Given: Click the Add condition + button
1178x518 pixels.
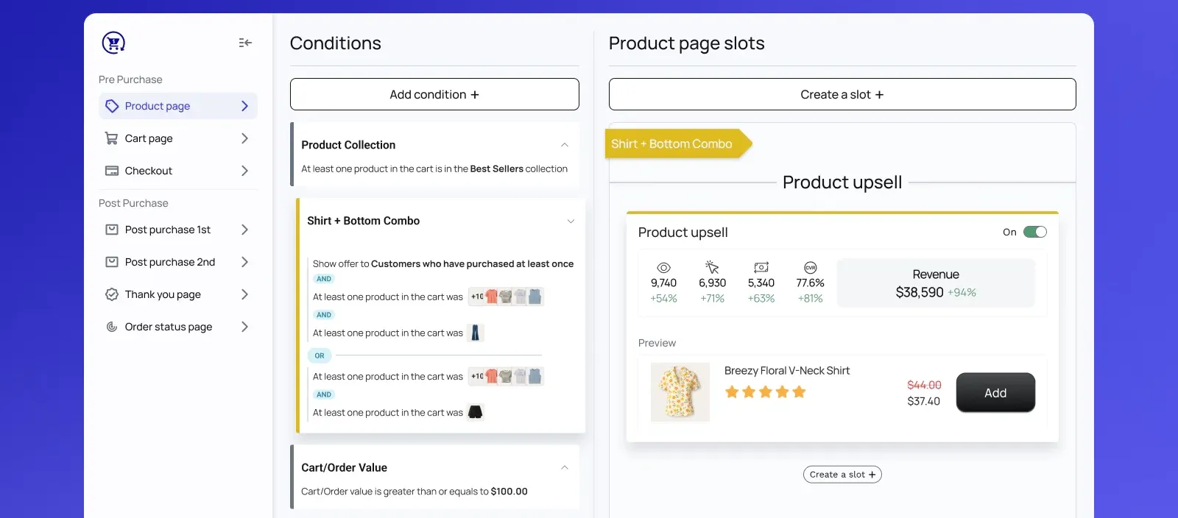Looking at the screenshot, I should click(434, 94).
